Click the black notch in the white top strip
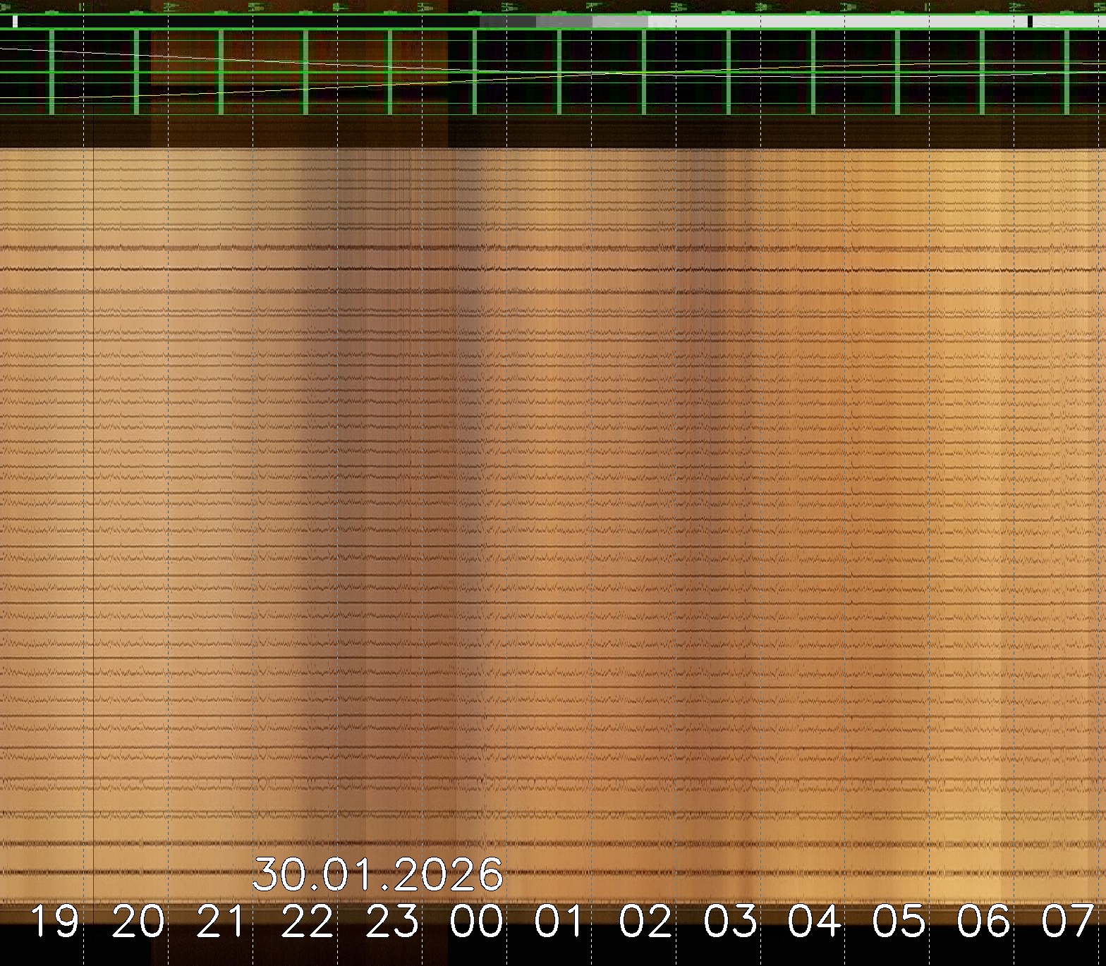This screenshot has width=1106, height=966. [1030, 22]
